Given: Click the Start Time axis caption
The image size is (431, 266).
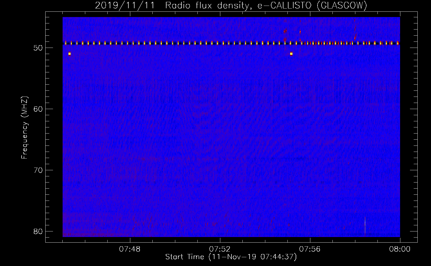Looking at the screenshot, I should coord(231,257).
